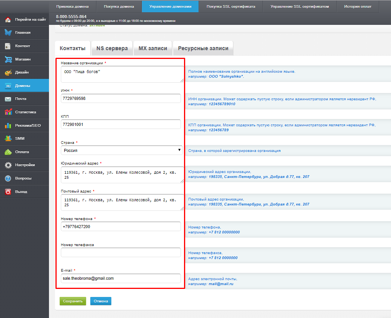Click the Номер телефона input field
Screen dimensions: 391x318
point(121,227)
